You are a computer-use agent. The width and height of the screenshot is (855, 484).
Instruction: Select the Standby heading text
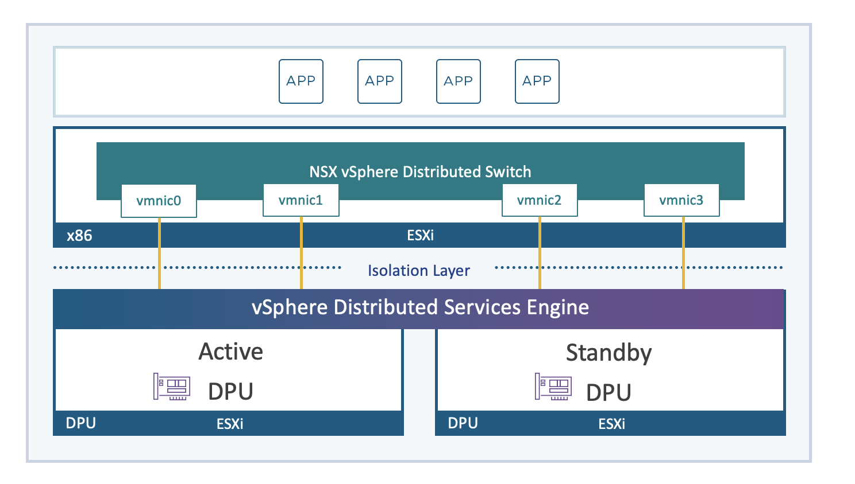pos(608,353)
